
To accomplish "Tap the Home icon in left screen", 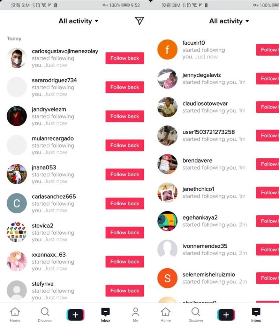I will pos(15,312).
